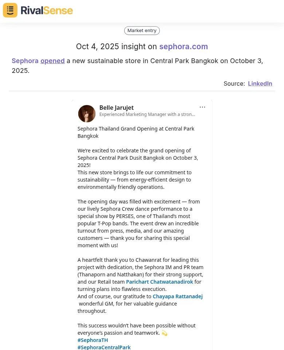The width and height of the screenshot is (284, 350).
Task: Click the RivalSense wordmark in the header
Action: coord(47,10)
